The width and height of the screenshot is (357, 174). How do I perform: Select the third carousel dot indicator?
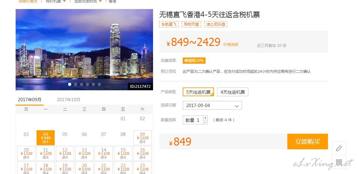[82, 84]
